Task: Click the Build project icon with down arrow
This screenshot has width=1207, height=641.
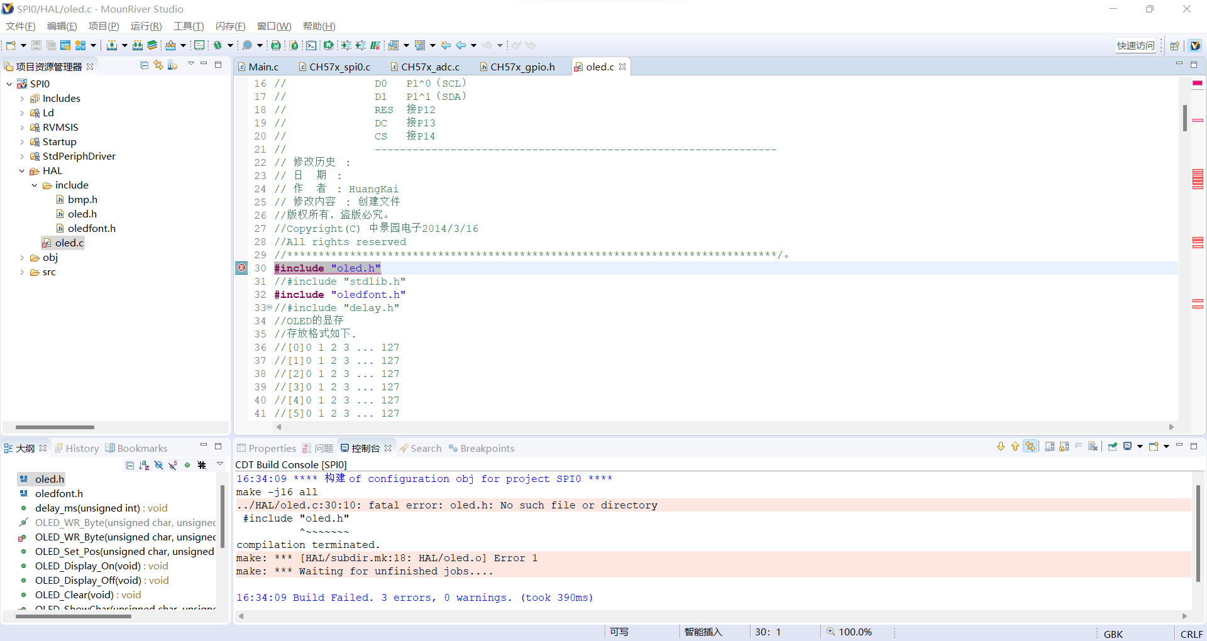Action: coord(112,45)
